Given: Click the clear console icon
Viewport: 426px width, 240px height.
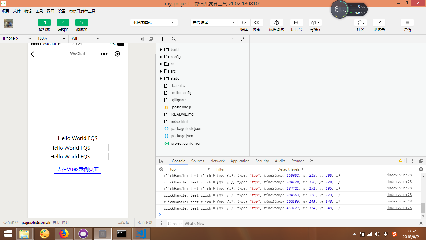Looking at the screenshot, I should 161,169.
